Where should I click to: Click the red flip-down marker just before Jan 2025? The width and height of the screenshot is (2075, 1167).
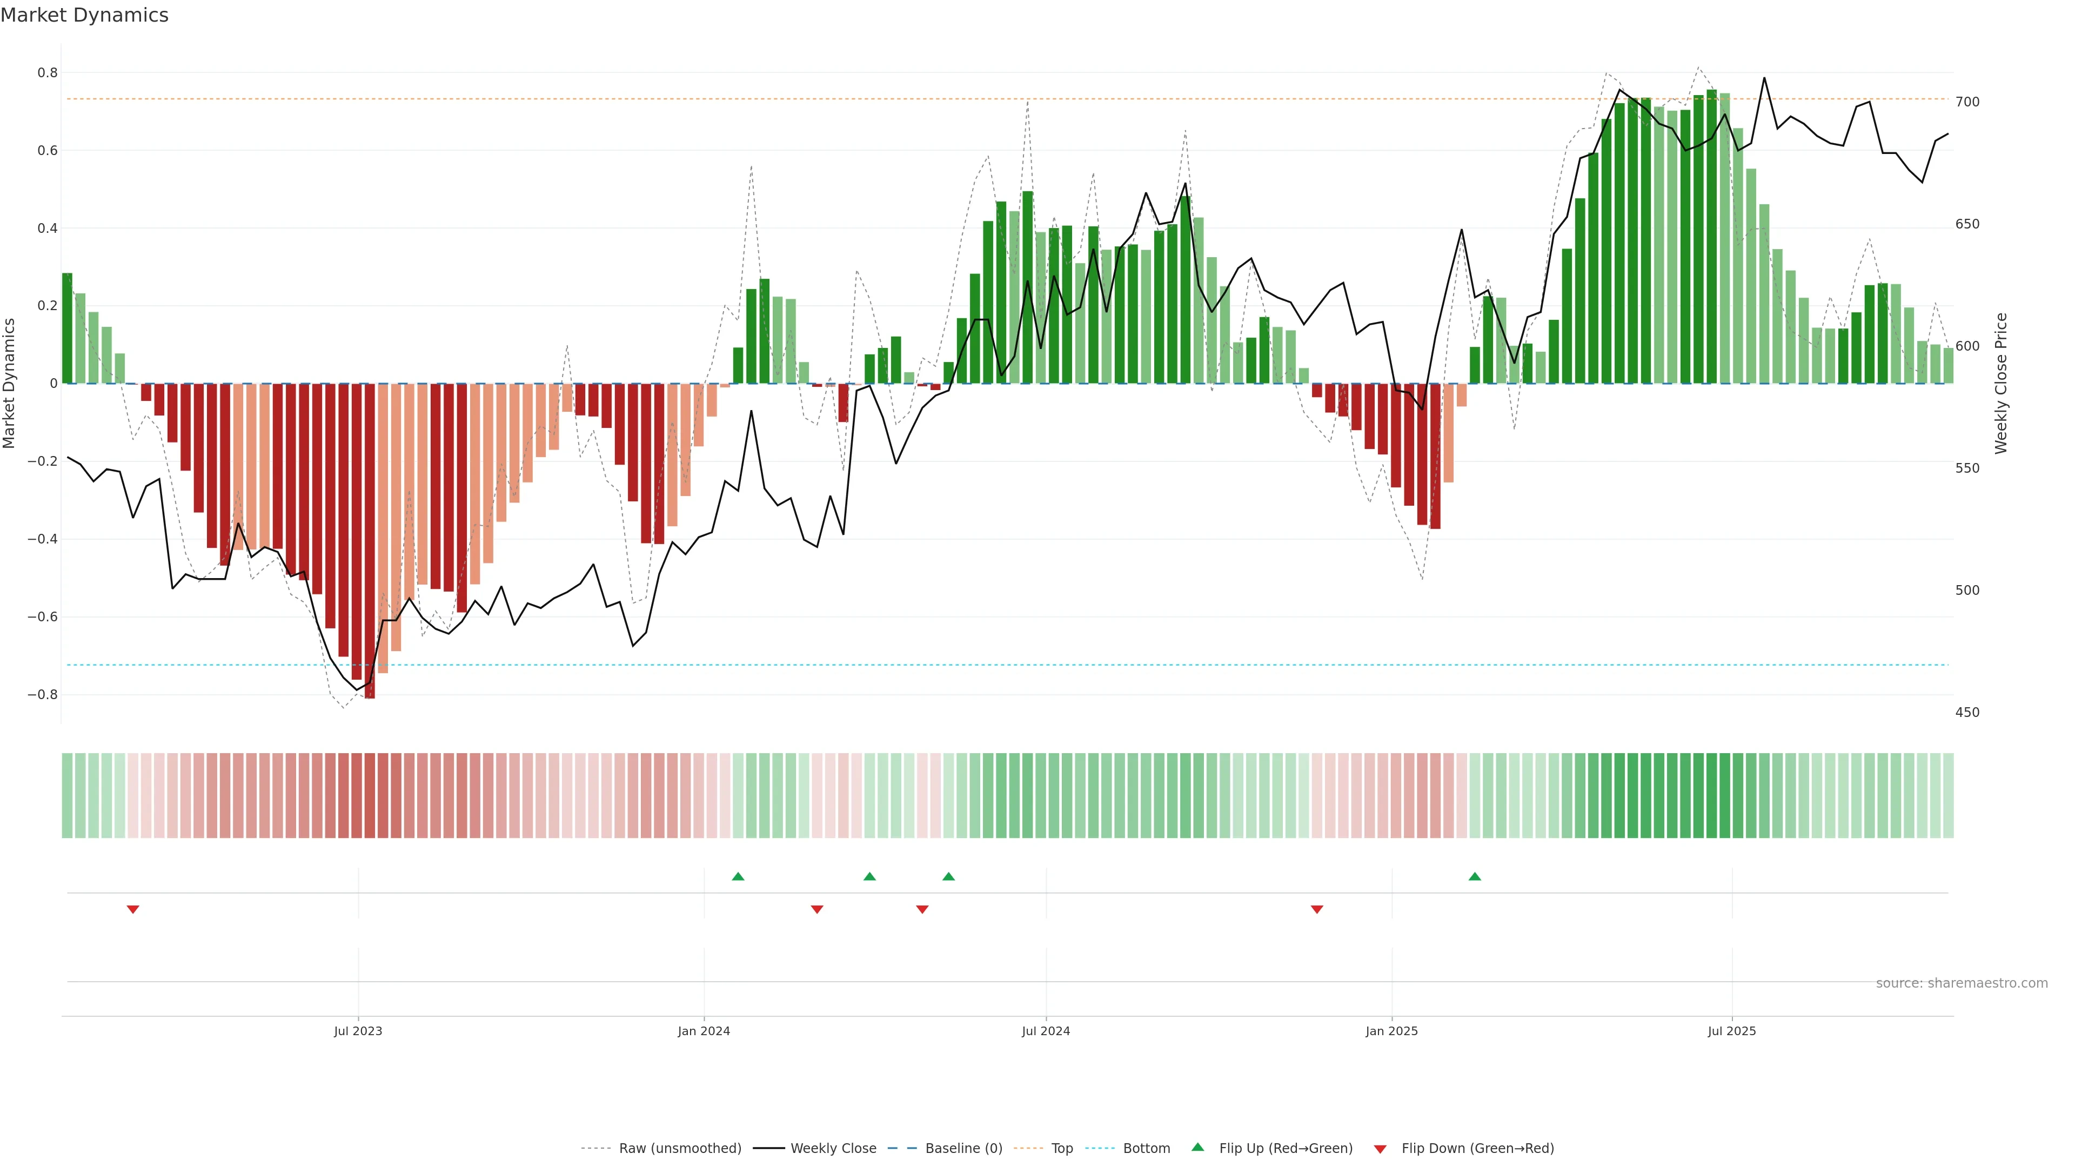[1317, 909]
